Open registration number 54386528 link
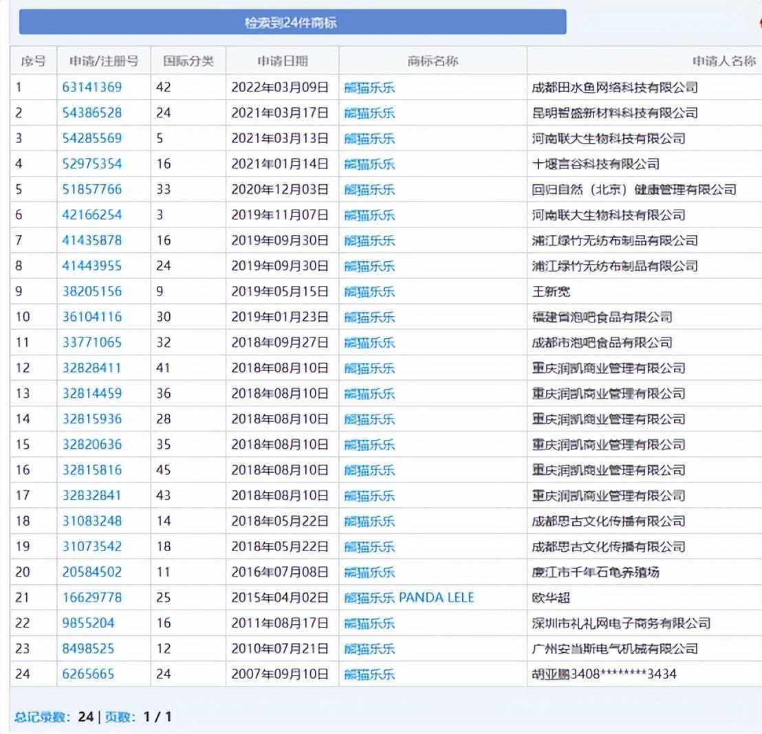 [x=92, y=113]
